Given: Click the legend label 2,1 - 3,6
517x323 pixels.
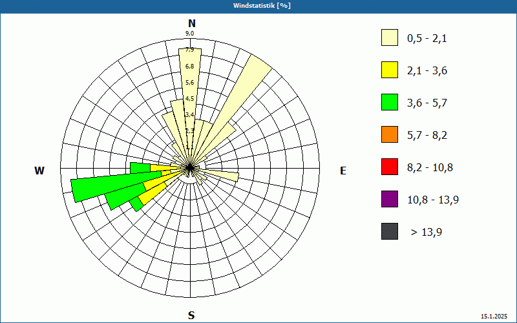Looking at the screenshot, I should [x=427, y=71].
